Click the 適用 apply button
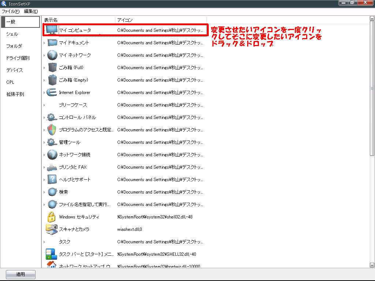 (x=21, y=274)
